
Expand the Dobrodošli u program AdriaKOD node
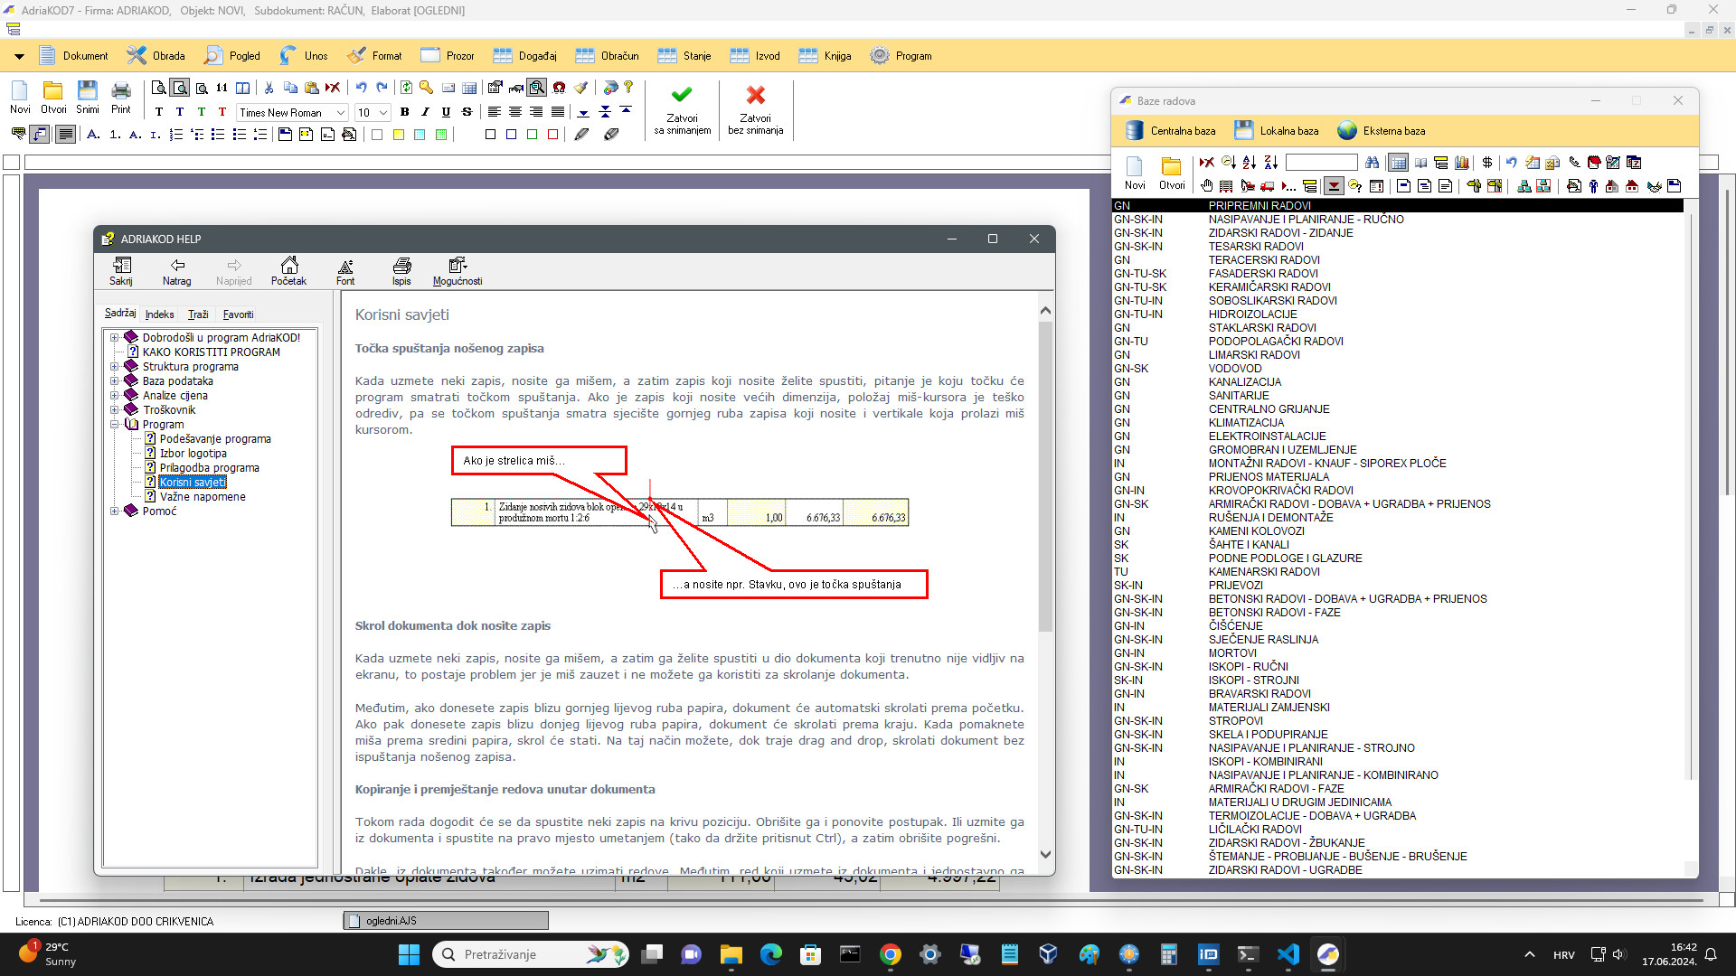click(115, 338)
